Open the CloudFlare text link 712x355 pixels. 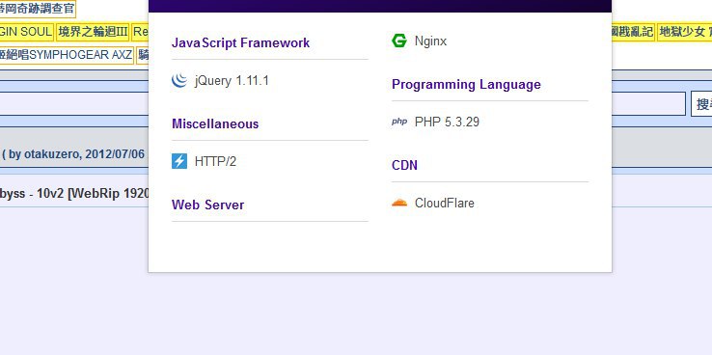coord(444,203)
